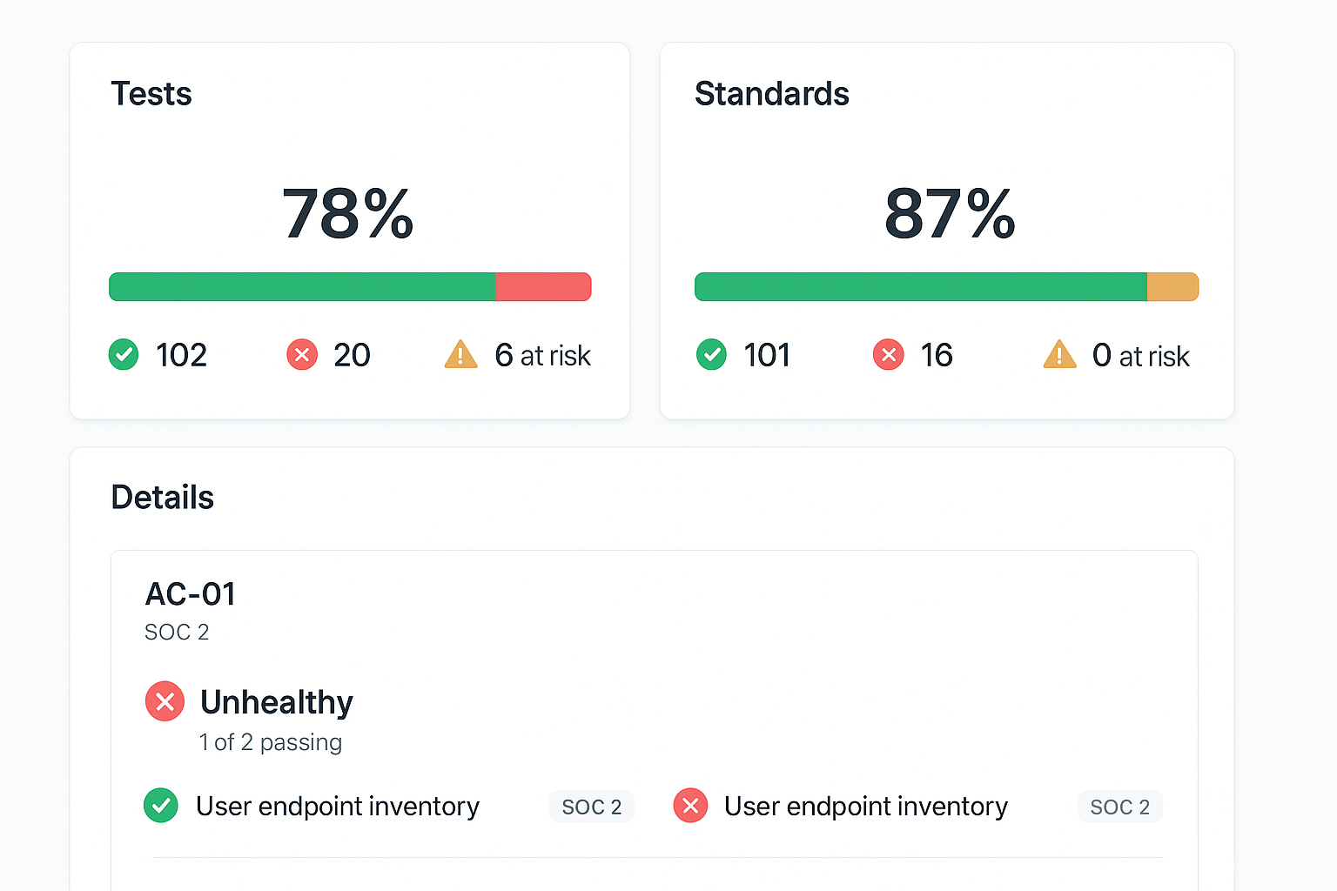Click the AC-01 control heading

point(191,594)
